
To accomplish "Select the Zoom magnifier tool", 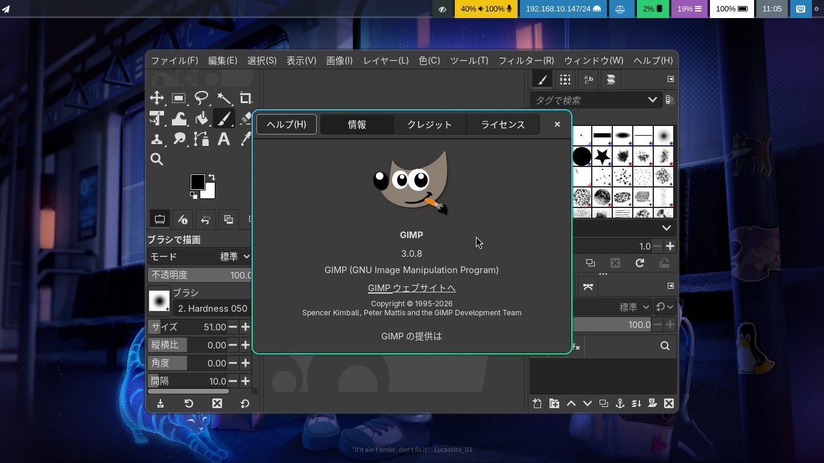I will tap(157, 159).
